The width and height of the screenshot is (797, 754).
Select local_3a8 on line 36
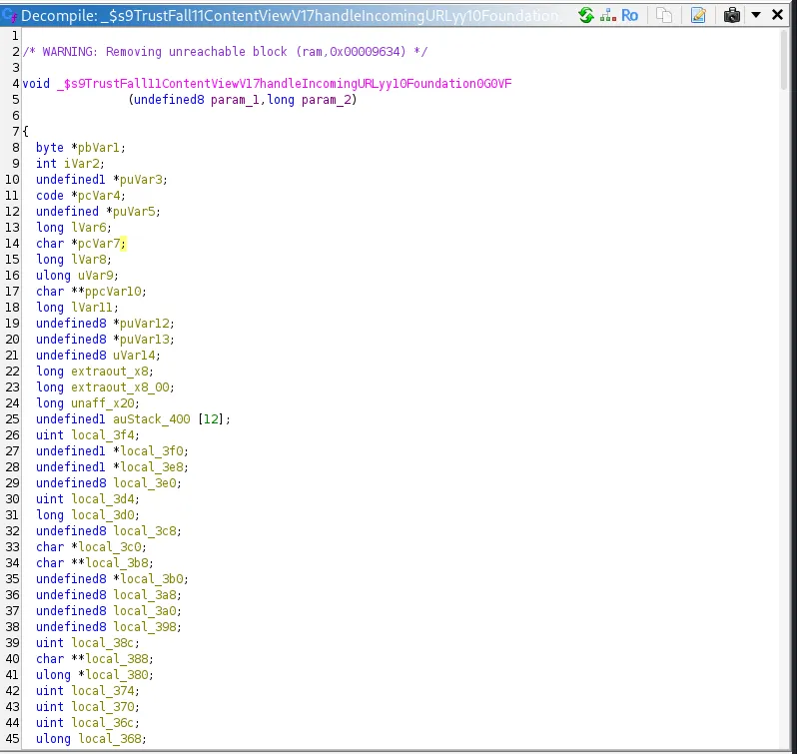[144, 595]
